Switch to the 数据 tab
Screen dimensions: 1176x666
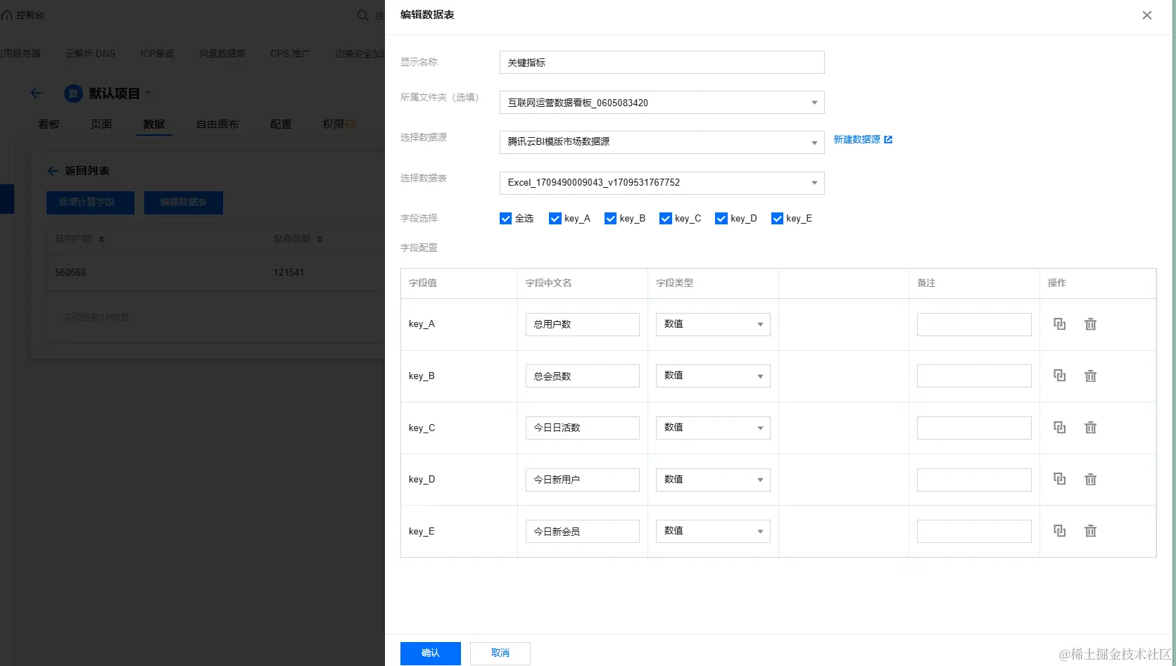[x=154, y=124]
